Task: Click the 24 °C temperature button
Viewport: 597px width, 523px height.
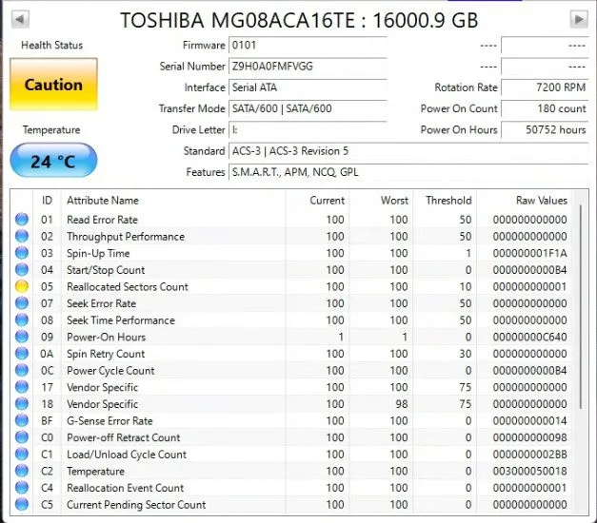Action: [x=53, y=161]
